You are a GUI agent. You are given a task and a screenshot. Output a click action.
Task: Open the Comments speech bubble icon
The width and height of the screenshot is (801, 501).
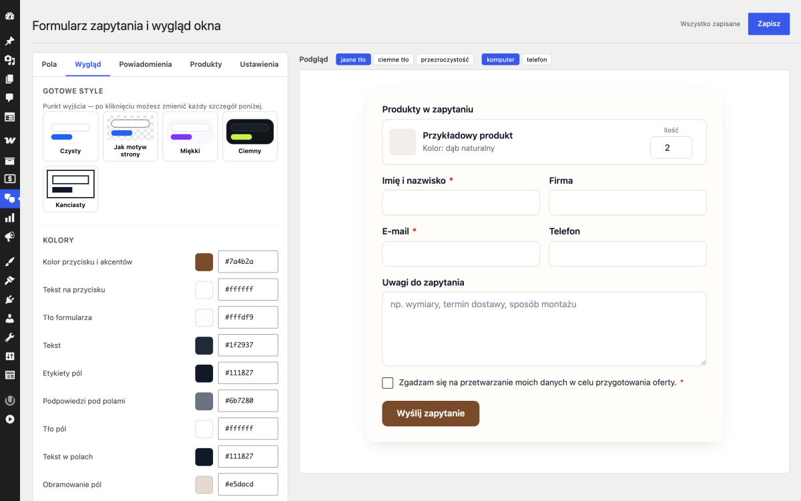click(10, 98)
